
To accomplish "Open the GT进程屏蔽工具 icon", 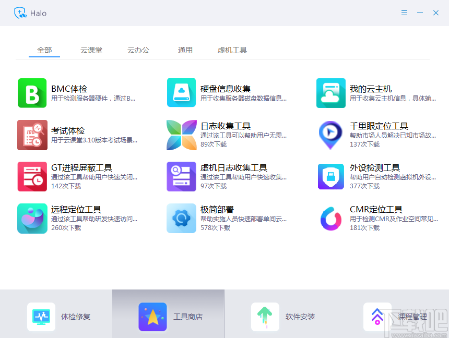I will pyautogui.click(x=32, y=176).
